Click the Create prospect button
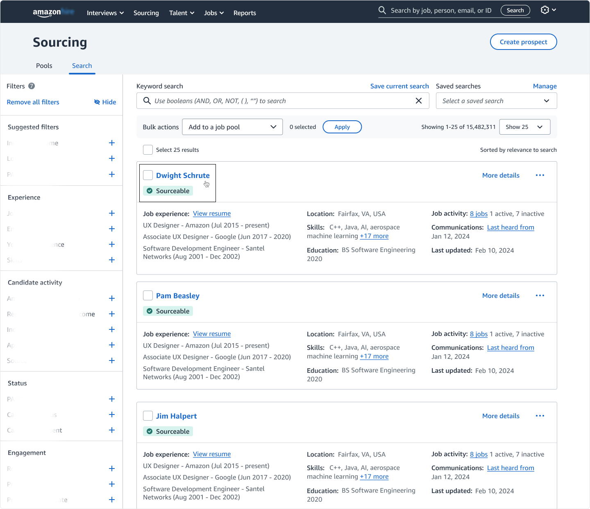The width and height of the screenshot is (590, 509). click(x=523, y=42)
